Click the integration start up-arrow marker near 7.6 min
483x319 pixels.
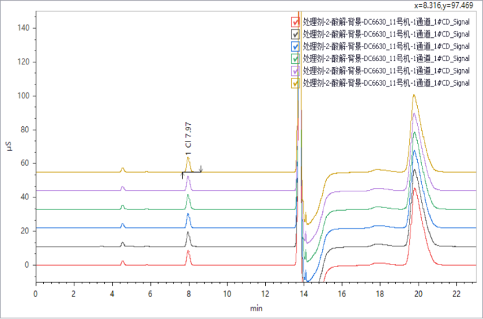182,175
